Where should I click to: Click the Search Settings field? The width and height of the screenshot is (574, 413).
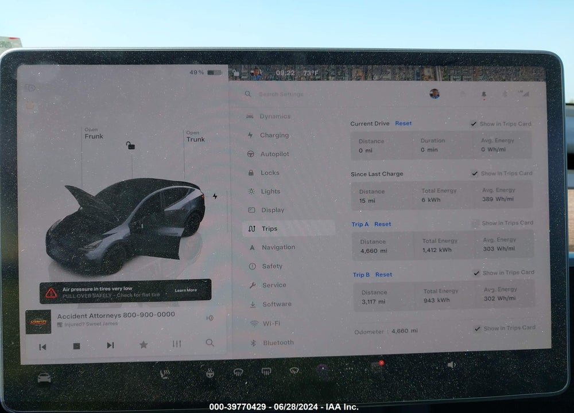(x=281, y=94)
